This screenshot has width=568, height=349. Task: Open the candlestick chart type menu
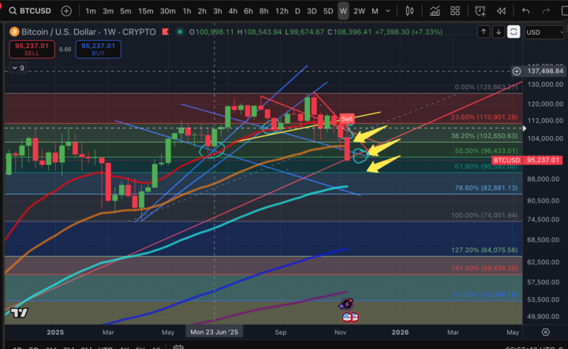[x=409, y=11]
